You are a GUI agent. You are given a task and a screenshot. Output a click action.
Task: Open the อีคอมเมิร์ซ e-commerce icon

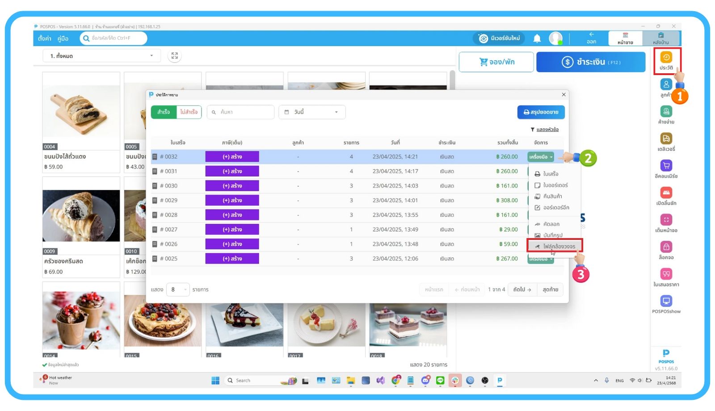click(x=666, y=169)
